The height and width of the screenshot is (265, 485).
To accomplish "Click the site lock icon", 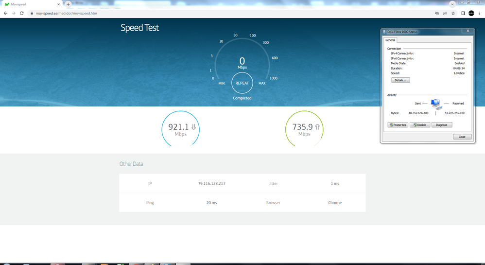I will click(32, 13).
